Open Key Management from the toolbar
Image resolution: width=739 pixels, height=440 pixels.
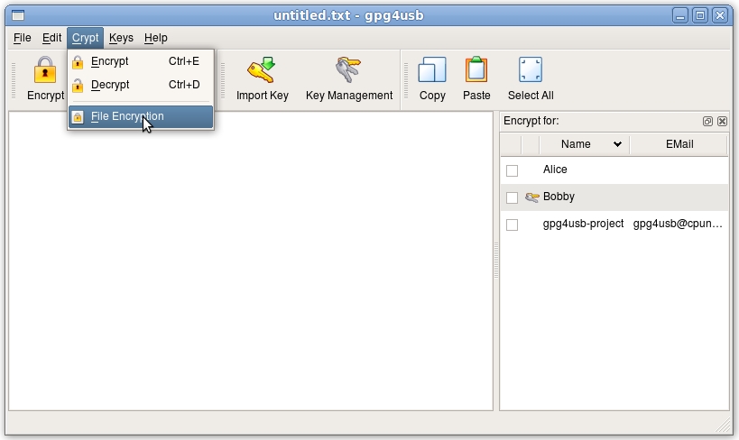pos(349,78)
